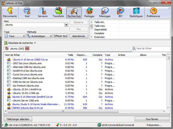This screenshot has height=129, width=173.
Task: Open the filter magnifier dropdown icon
Action: tap(134, 49)
